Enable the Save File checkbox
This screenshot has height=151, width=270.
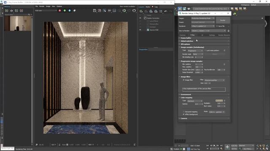coord(217,26)
